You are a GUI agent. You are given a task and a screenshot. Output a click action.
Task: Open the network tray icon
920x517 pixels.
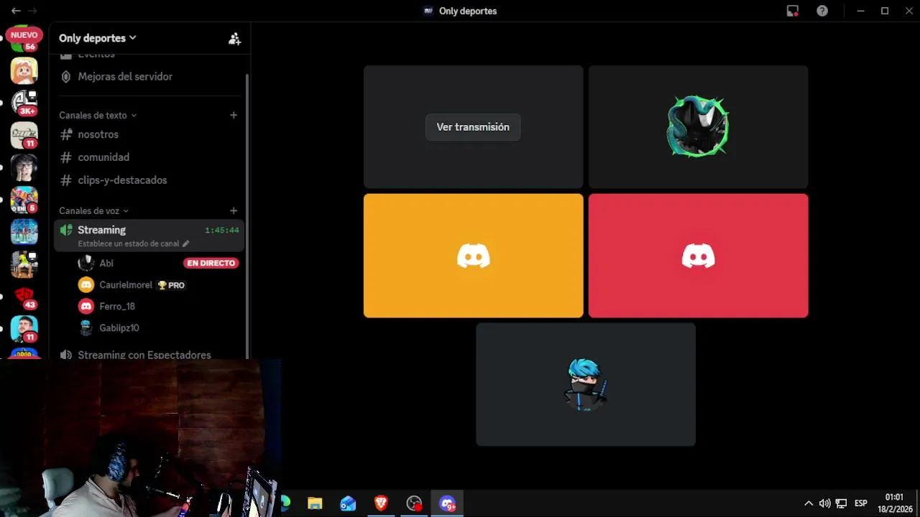[x=841, y=503]
